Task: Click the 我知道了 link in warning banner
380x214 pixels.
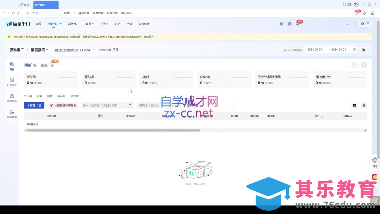Action: [x=148, y=37]
